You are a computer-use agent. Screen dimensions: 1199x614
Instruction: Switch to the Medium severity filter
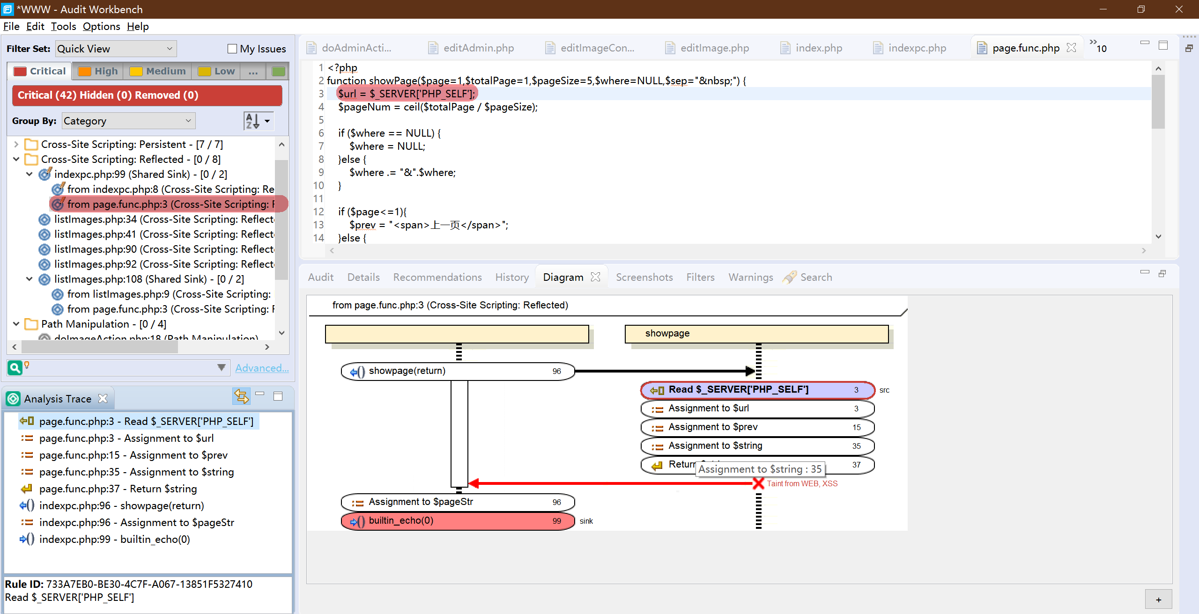[158, 71]
